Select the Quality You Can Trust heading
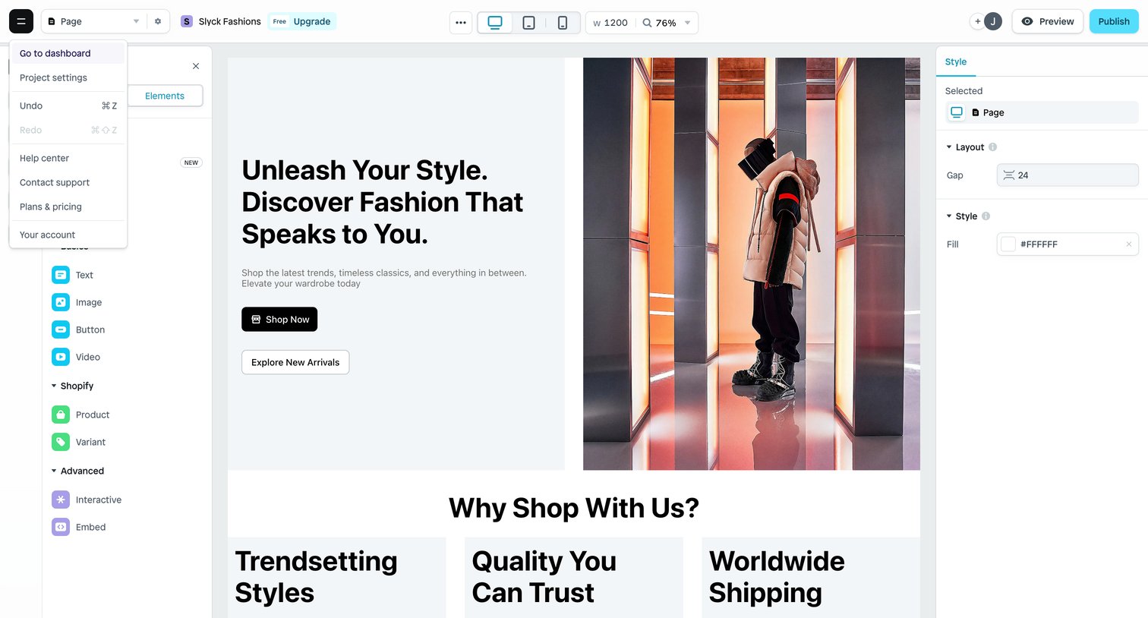Image resolution: width=1148 pixels, height=618 pixels. (x=544, y=577)
